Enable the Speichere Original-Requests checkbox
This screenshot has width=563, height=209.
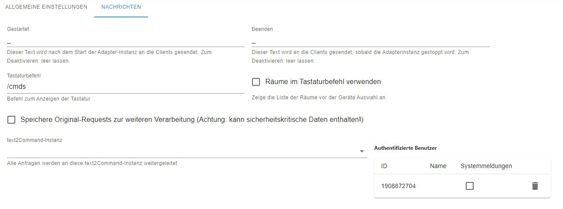click(x=11, y=120)
